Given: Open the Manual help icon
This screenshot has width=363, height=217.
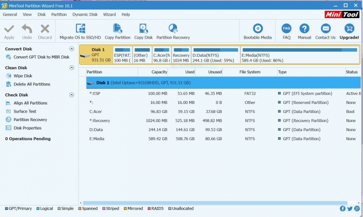Looking at the screenshot, I should coord(304,29).
